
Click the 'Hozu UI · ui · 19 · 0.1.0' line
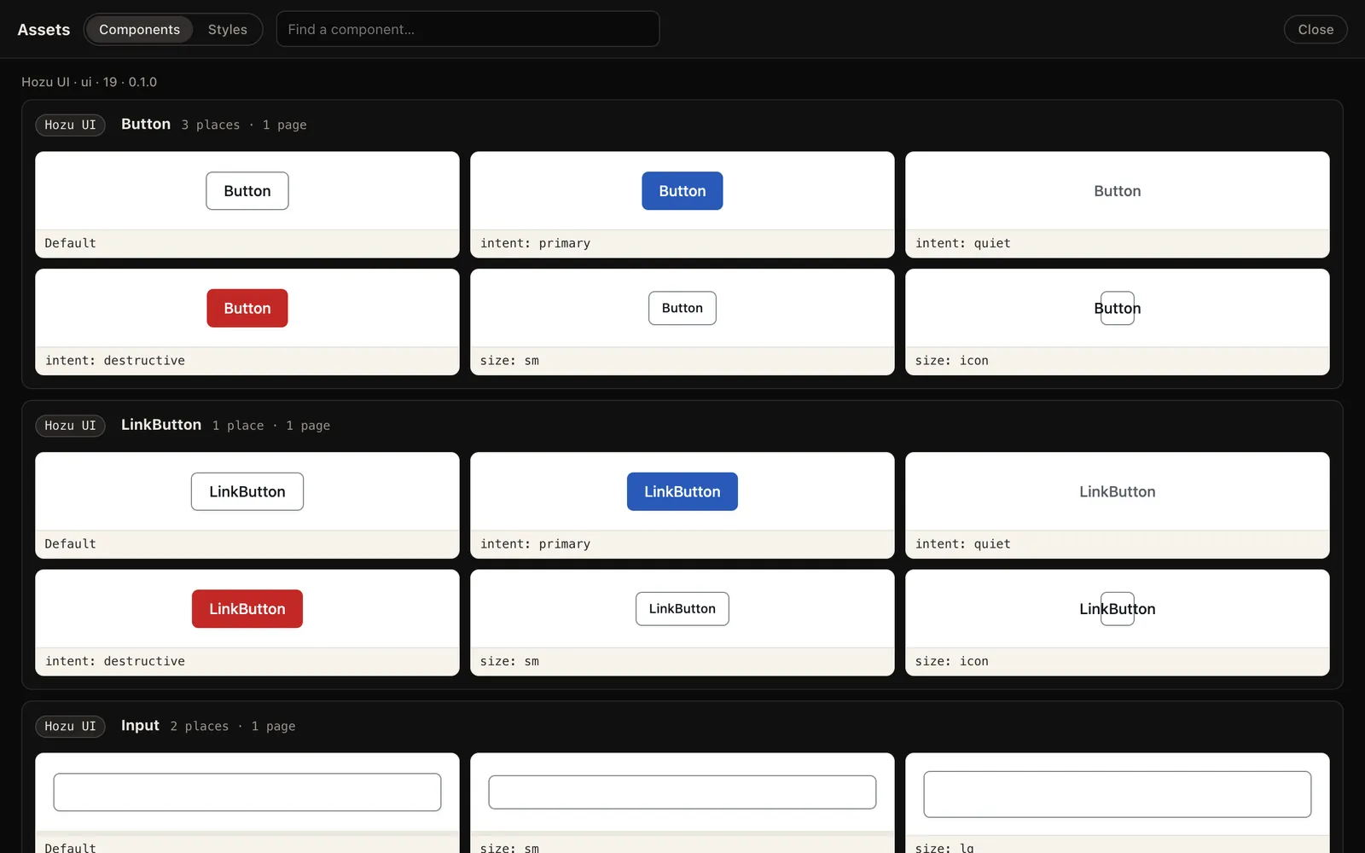(x=89, y=82)
